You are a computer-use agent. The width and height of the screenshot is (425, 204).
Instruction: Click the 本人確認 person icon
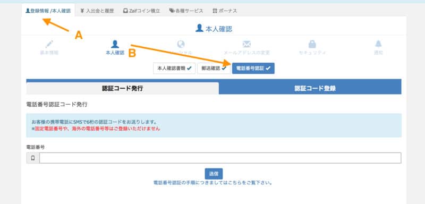tap(115, 44)
